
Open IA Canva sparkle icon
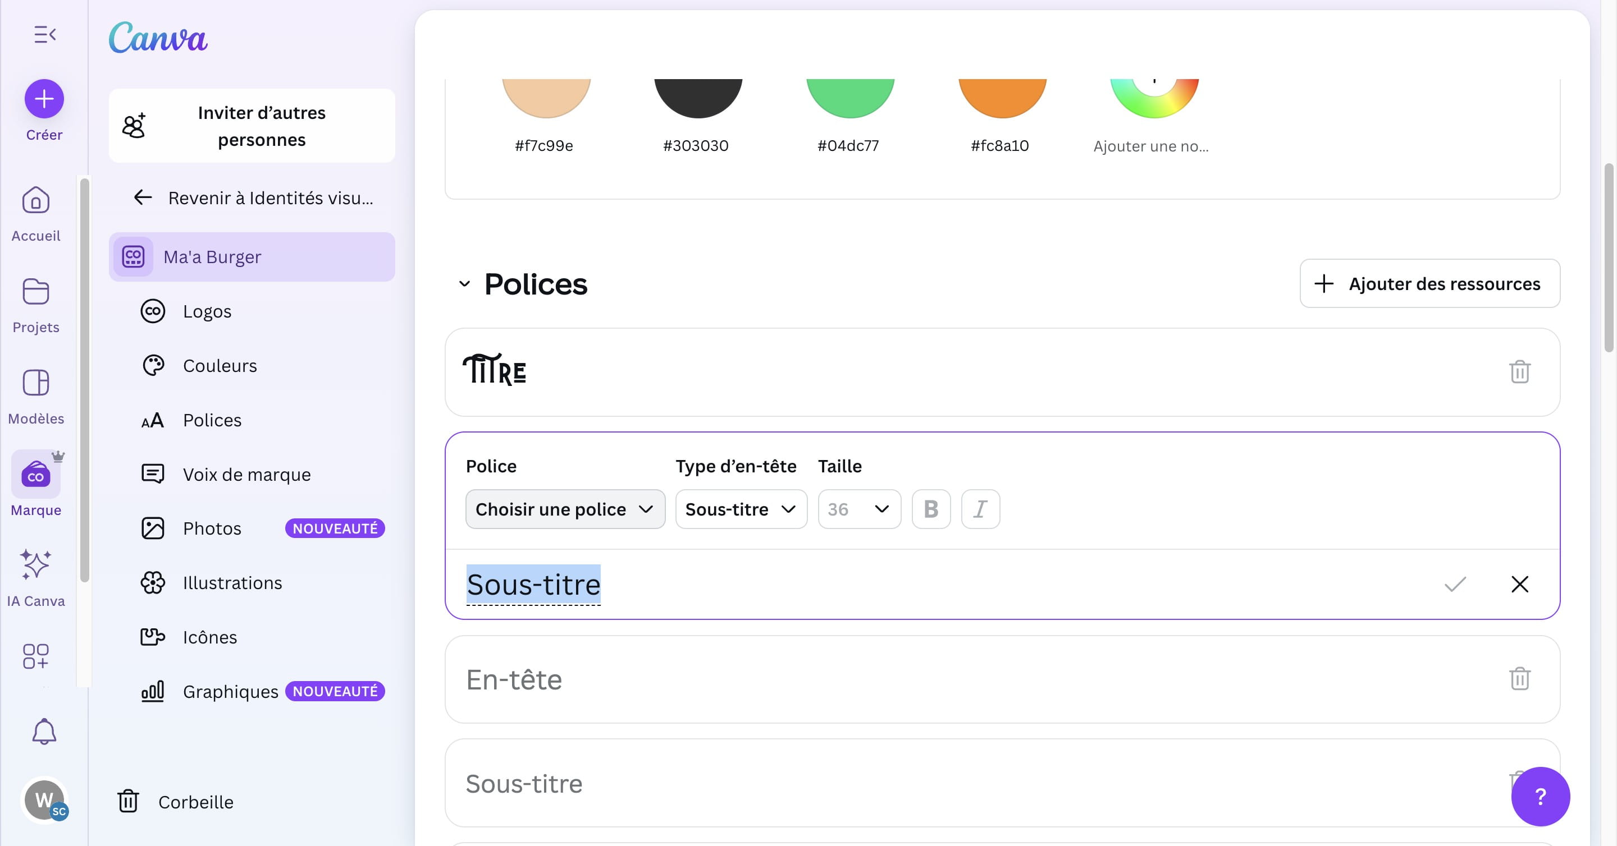36,564
